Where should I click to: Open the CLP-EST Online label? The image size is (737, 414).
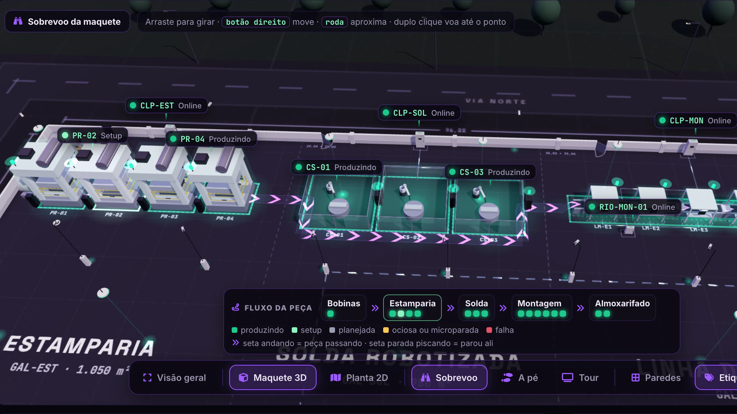pyautogui.click(x=166, y=106)
